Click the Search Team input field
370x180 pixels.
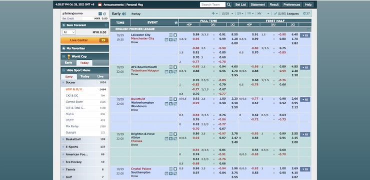click(212, 4)
